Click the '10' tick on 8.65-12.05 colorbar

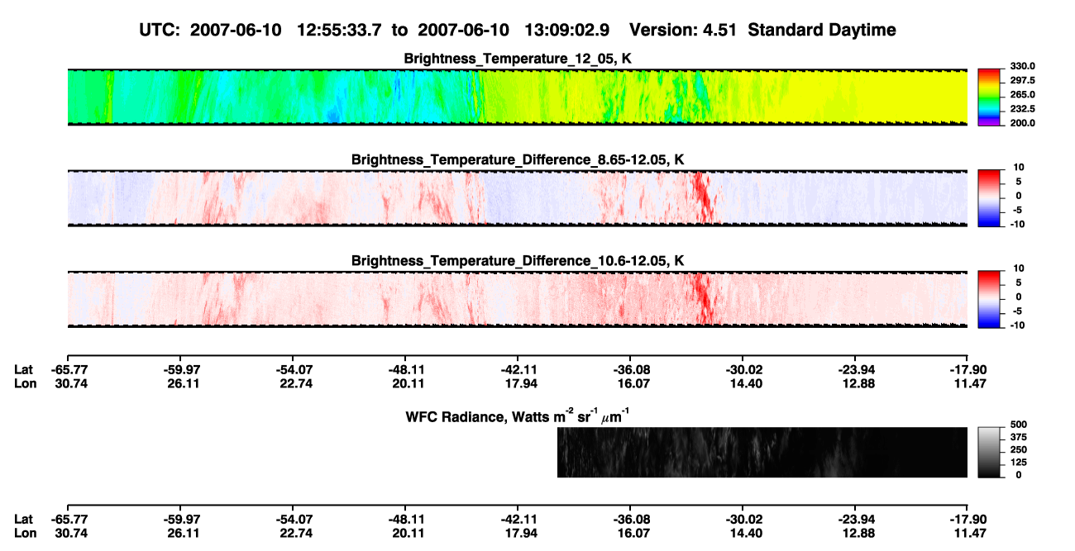click(1020, 167)
